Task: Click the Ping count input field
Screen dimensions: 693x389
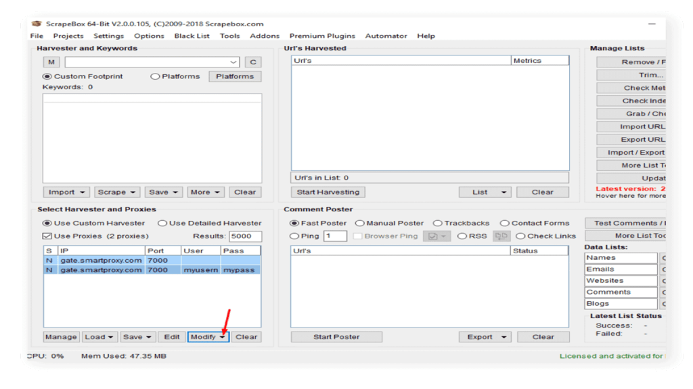Action: click(335, 236)
